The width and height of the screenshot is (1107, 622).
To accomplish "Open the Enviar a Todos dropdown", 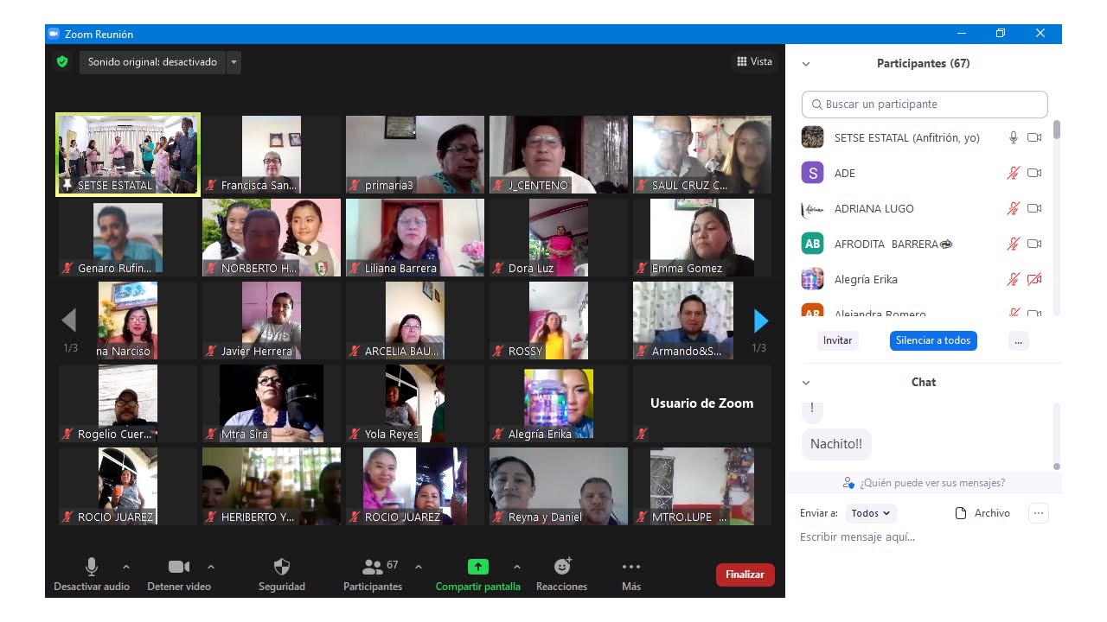I will click(871, 513).
